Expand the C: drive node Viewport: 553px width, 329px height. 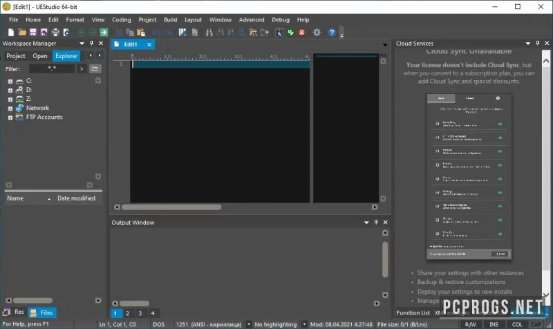[10, 81]
